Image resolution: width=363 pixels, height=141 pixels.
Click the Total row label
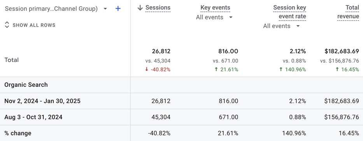tap(12, 60)
